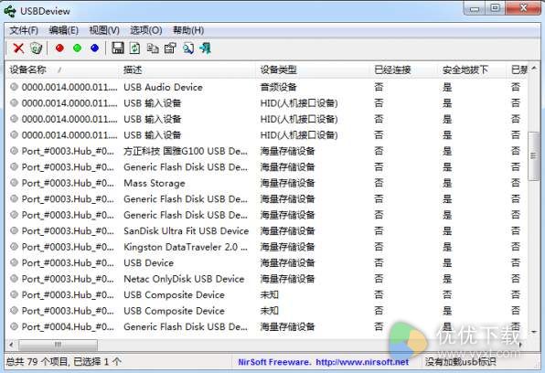Select SanDisk Ultra Fit USB Device row
Viewport: 545px width, 373px height.
(x=266, y=230)
